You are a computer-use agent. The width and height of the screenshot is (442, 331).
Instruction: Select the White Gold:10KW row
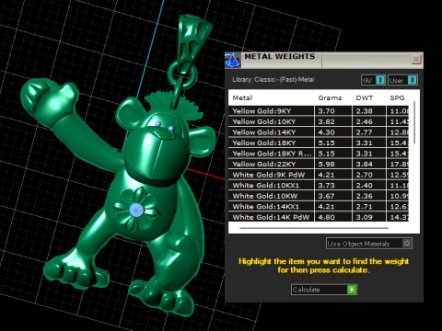coord(319,196)
